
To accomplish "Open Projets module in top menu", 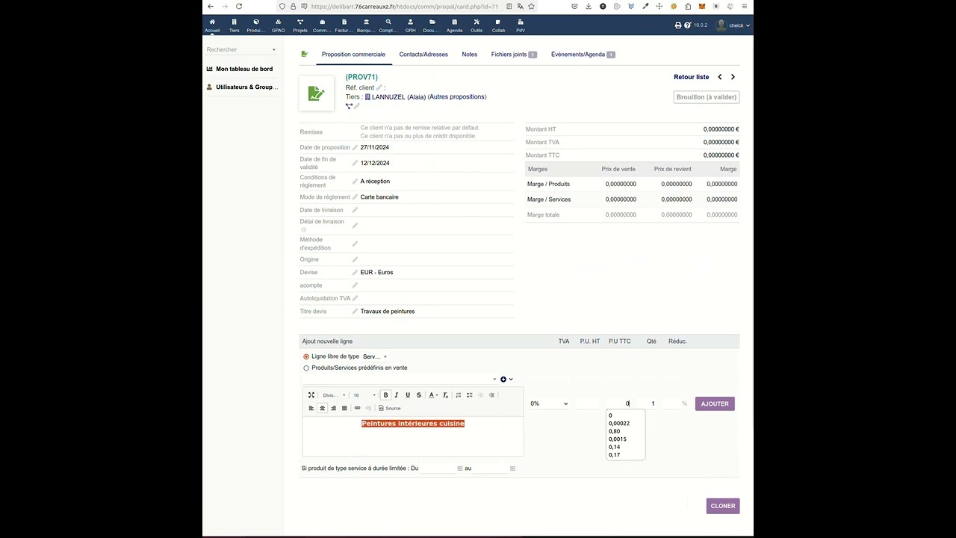I will (x=300, y=25).
